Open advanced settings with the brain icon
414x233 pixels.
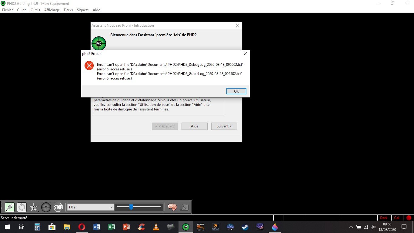172,207
